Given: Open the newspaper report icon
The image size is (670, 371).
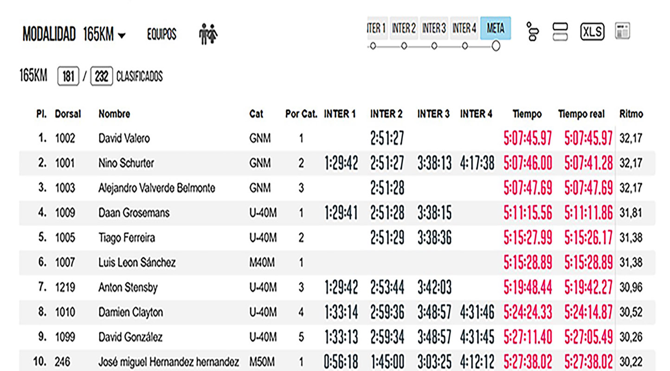Looking at the screenshot, I should [x=622, y=31].
